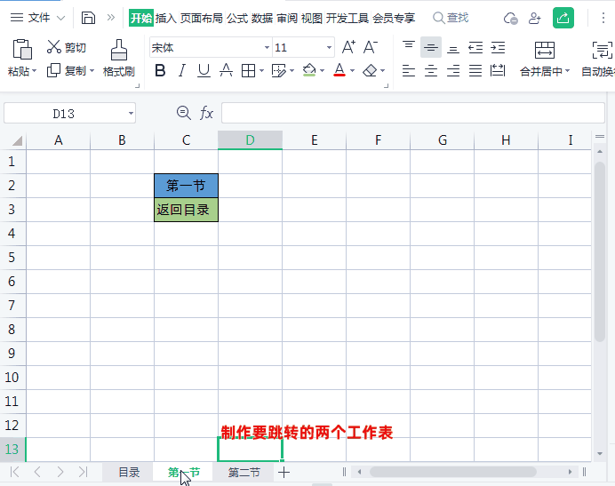The width and height of the screenshot is (615, 486).
Task: Switch to the 数据 ribbon tab
Action: [262, 18]
